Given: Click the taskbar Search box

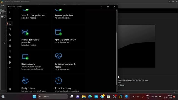Looking at the screenshot, I should 53,97.
